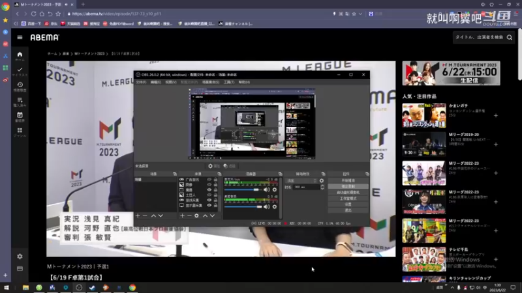Viewport: 522px width, 293px height.
Task: Add a new scene in OBS
Action: (138, 216)
